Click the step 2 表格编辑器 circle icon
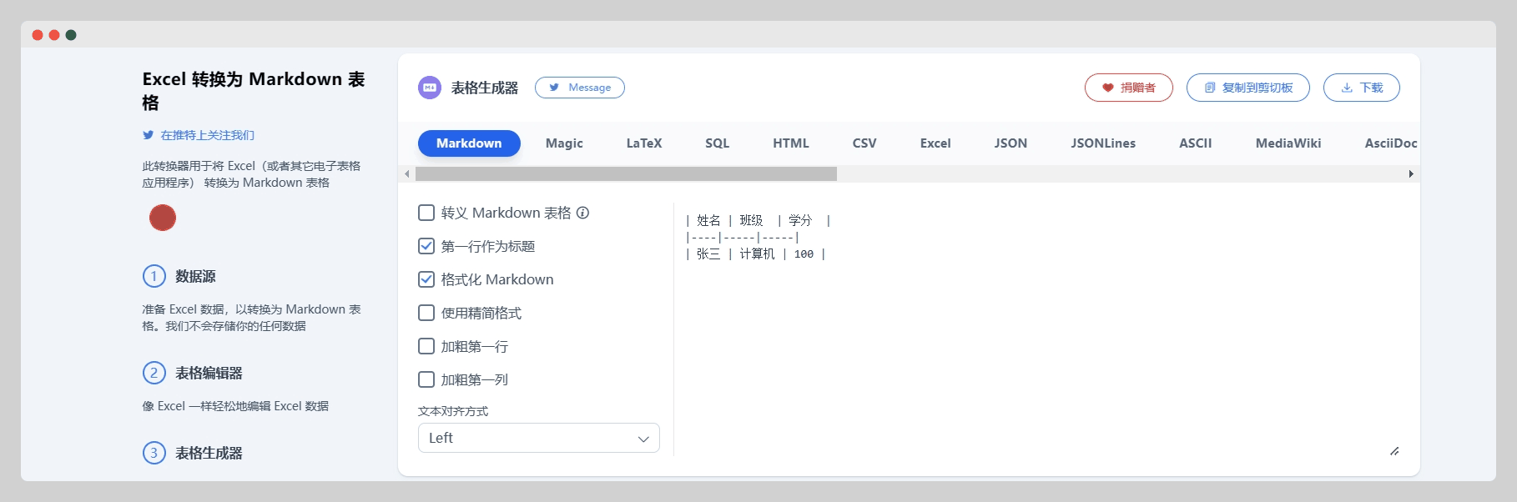 click(154, 373)
